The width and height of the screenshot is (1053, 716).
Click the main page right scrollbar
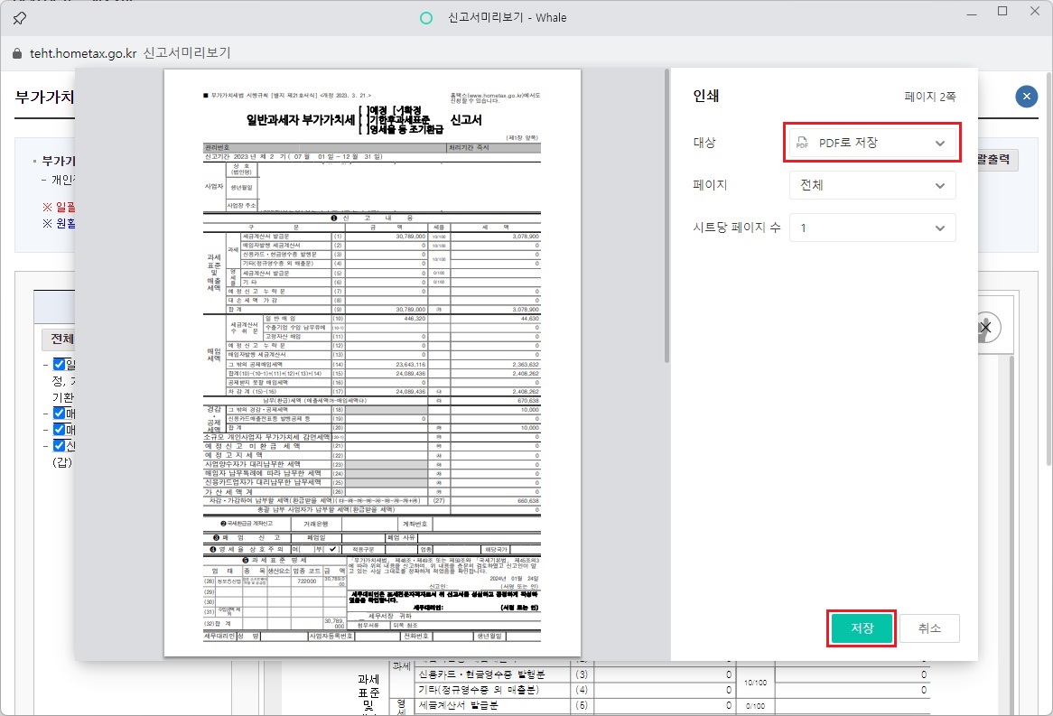click(x=1048, y=269)
